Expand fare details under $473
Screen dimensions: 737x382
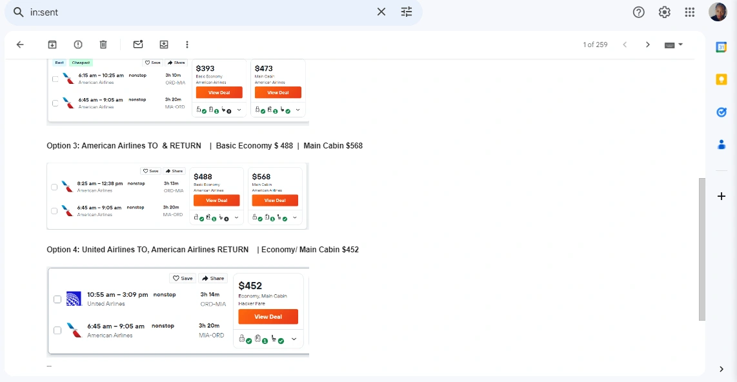pos(298,110)
